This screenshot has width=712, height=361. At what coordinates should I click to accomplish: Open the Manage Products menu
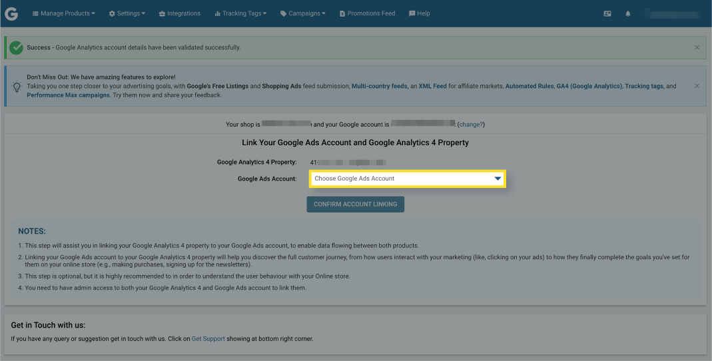63,13
